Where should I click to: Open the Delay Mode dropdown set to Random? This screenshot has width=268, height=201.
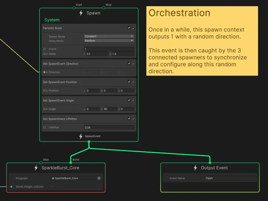109,40
